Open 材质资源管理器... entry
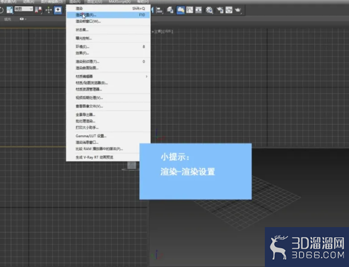 (x=108, y=89)
